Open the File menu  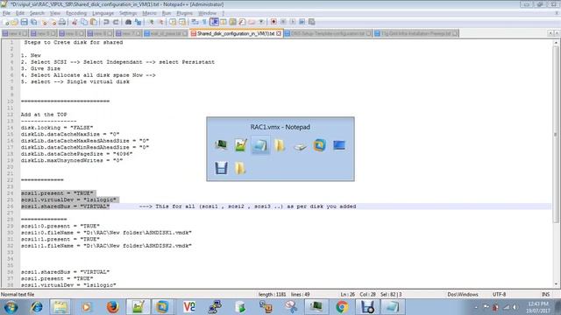6,13
